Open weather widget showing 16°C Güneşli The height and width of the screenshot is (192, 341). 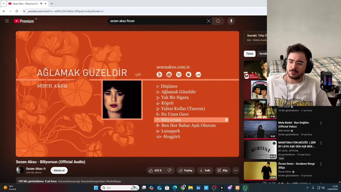tap(10, 188)
